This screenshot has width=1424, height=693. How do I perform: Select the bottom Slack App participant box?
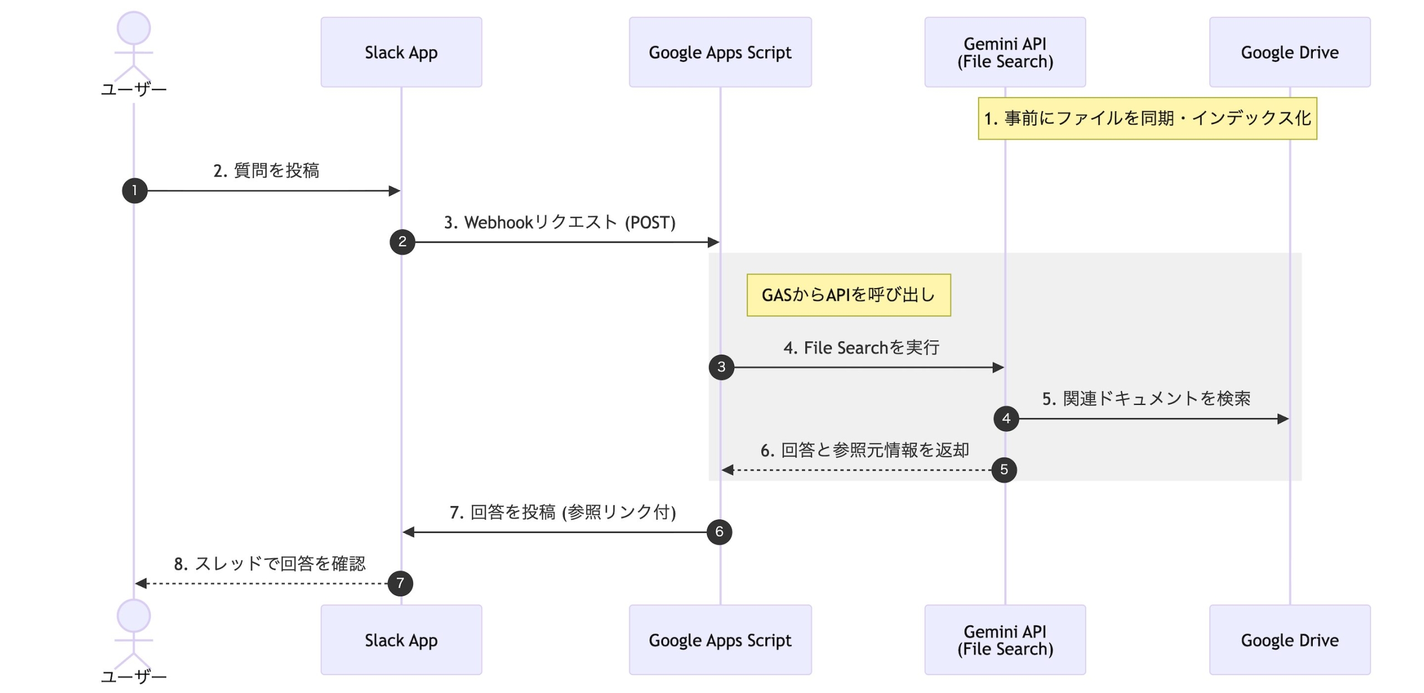(401, 640)
